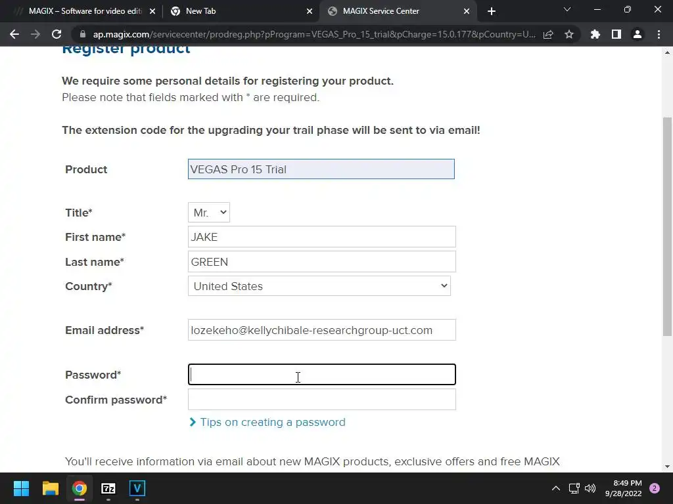Open the Windows Start menu
673x504 pixels.
click(x=21, y=488)
